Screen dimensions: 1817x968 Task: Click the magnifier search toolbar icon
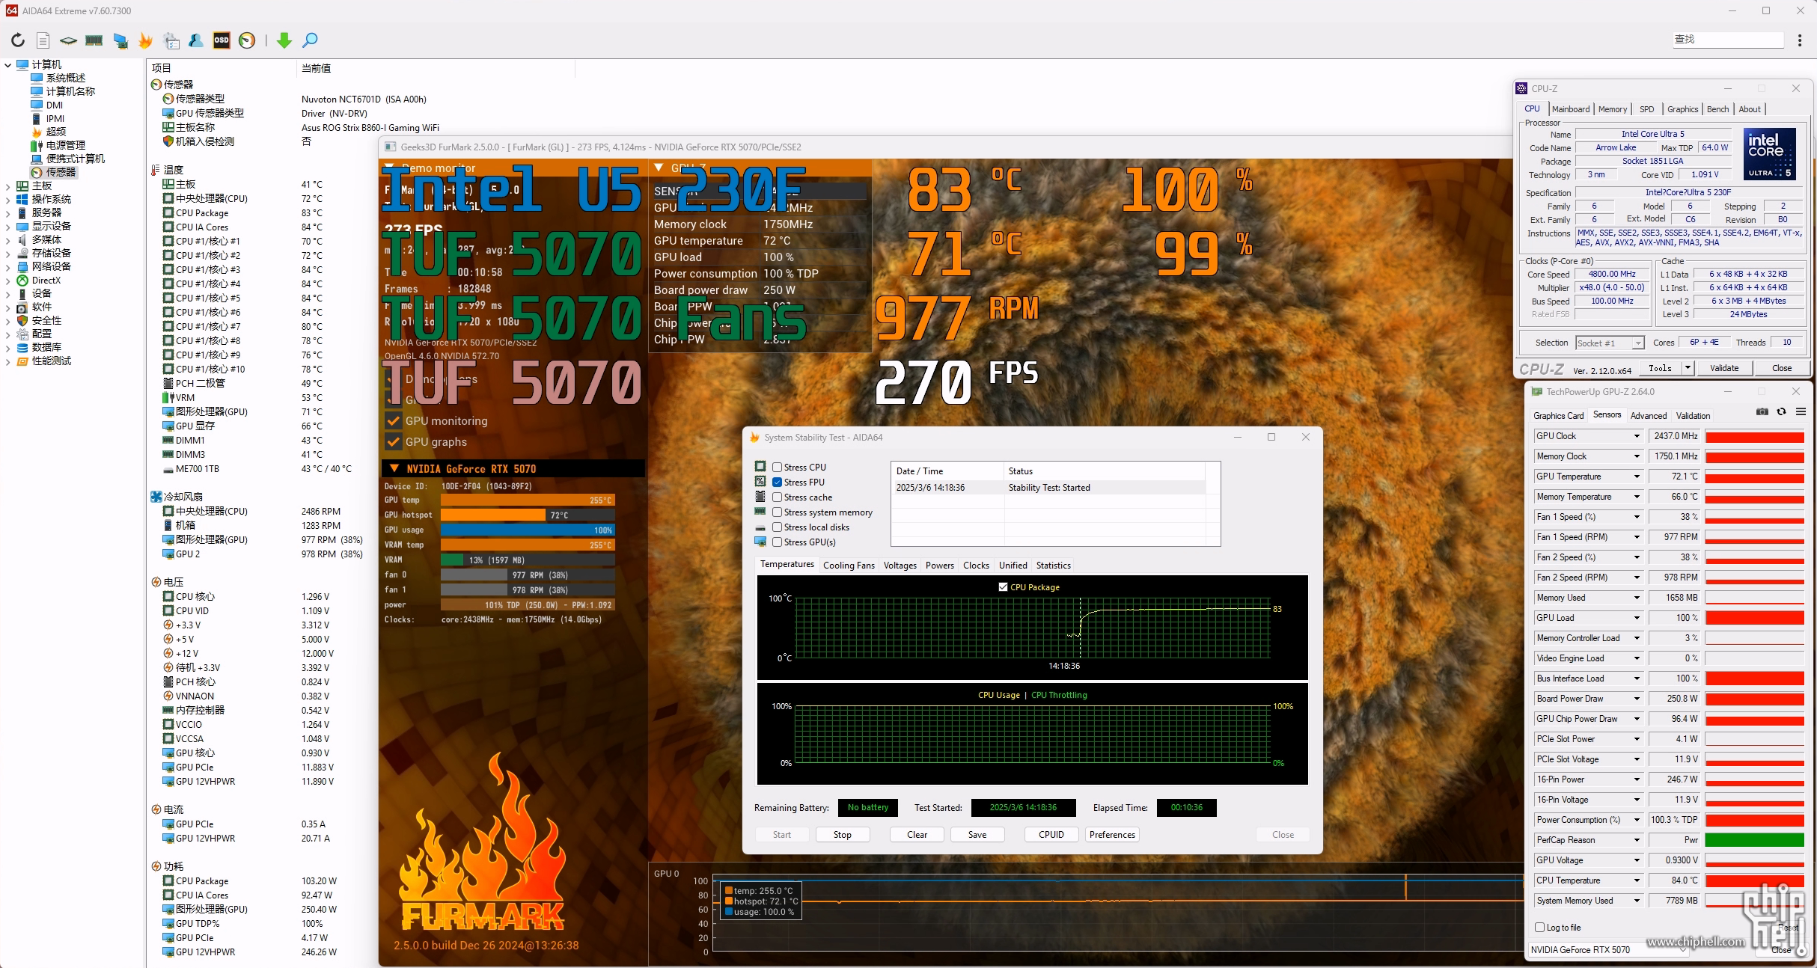tap(310, 40)
